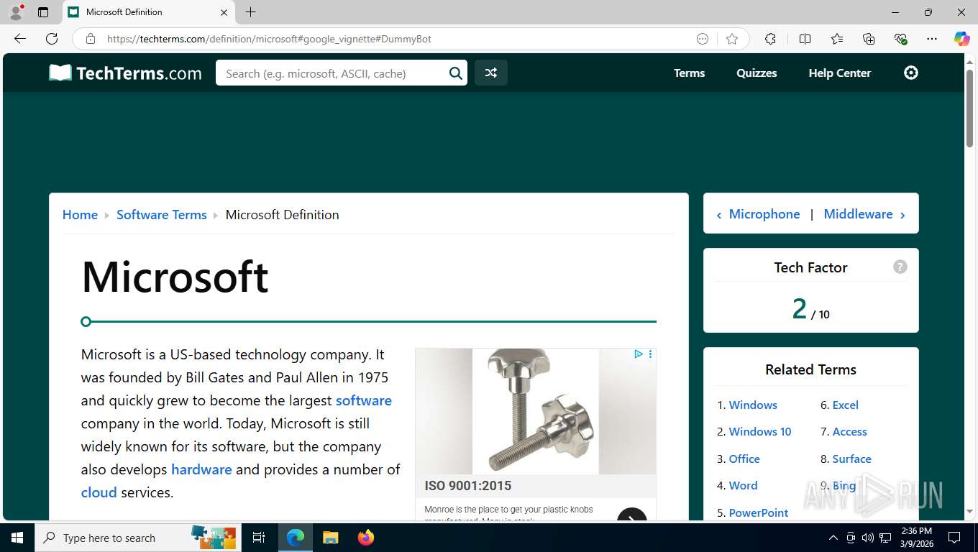This screenshot has height=552, width=978.
Task: Open the software definition link
Action: click(x=364, y=400)
